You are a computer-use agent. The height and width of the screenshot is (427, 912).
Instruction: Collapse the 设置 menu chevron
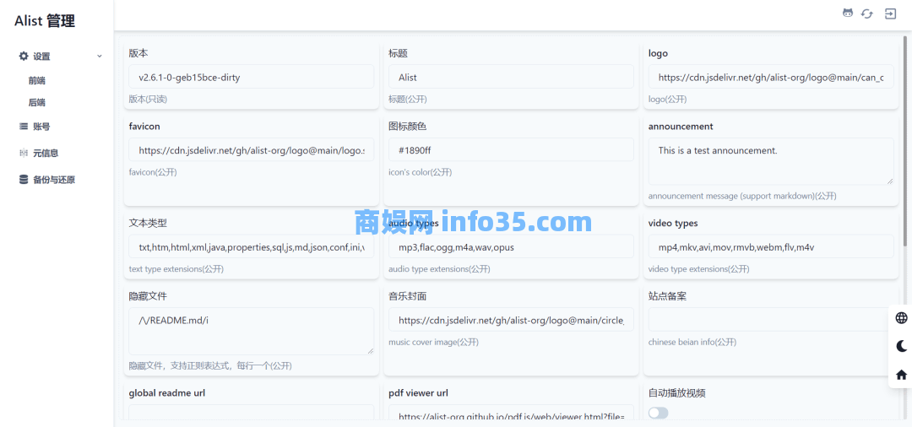coord(100,57)
